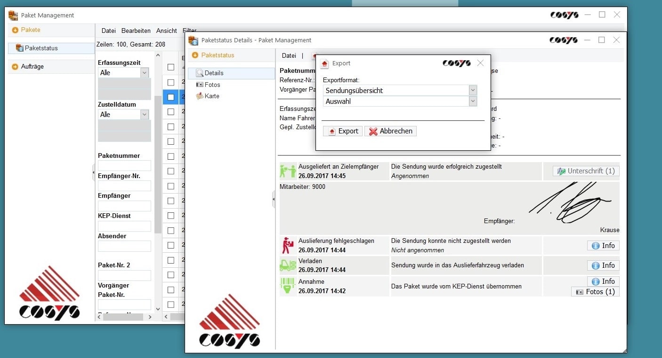Click the Export dialog title icon
662x358 pixels.
(x=324, y=63)
